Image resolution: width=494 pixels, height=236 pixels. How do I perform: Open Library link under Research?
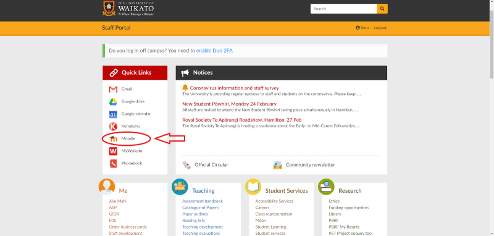click(335, 214)
